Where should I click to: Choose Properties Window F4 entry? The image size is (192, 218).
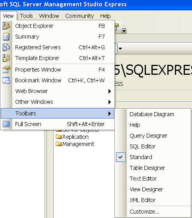tap(57, 70)
